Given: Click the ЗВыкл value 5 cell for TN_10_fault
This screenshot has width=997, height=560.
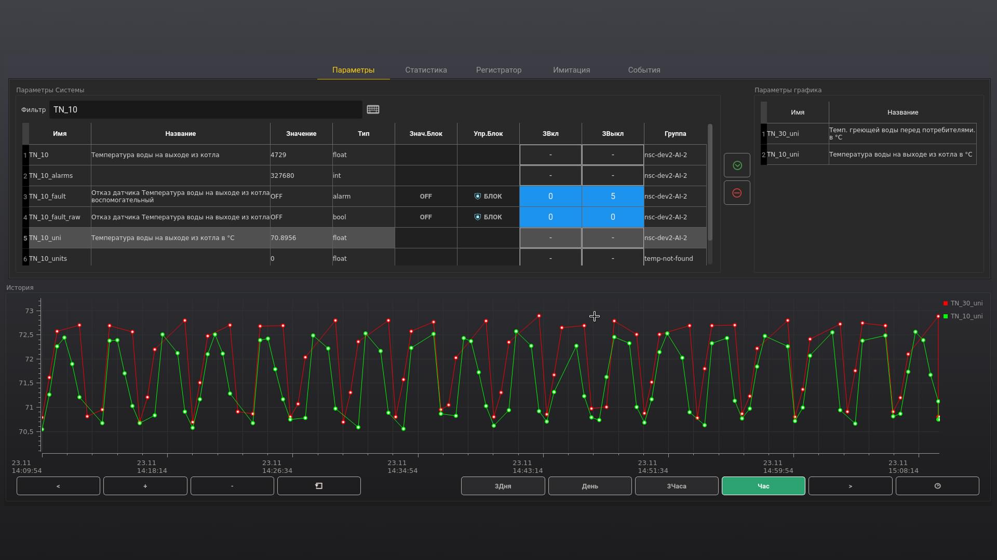Looking at the screenshot, I should 613,197.
